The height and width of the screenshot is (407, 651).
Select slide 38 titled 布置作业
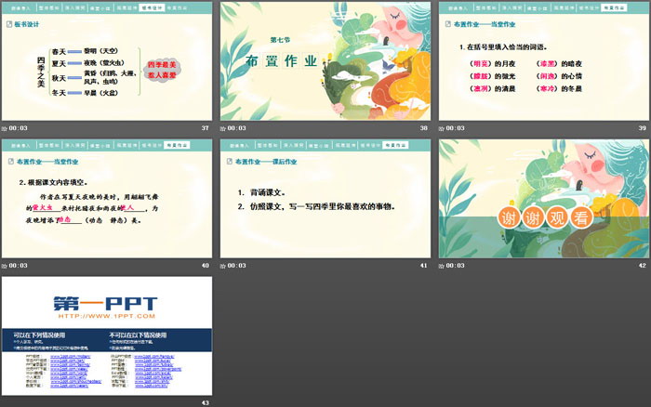click(x=325, y=61)
